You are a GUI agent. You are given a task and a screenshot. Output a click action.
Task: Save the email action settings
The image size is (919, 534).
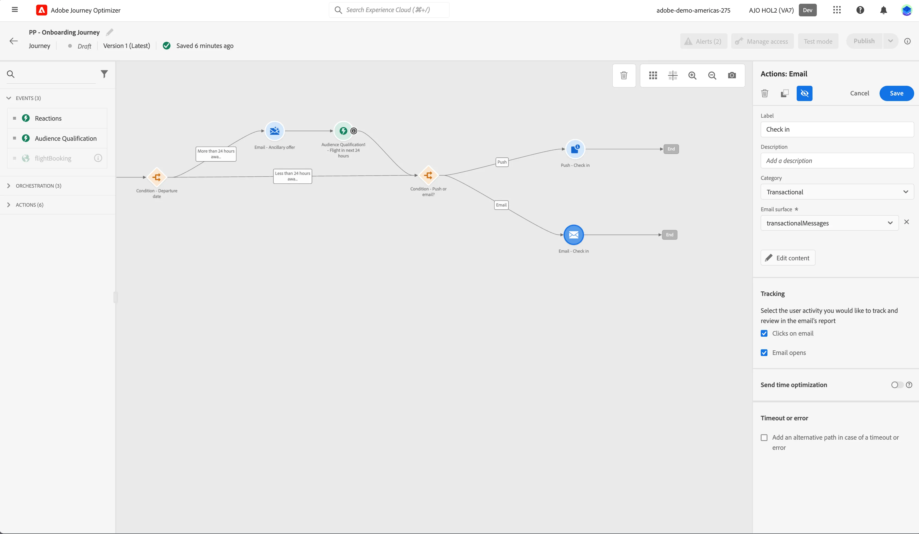click(896, 93)
